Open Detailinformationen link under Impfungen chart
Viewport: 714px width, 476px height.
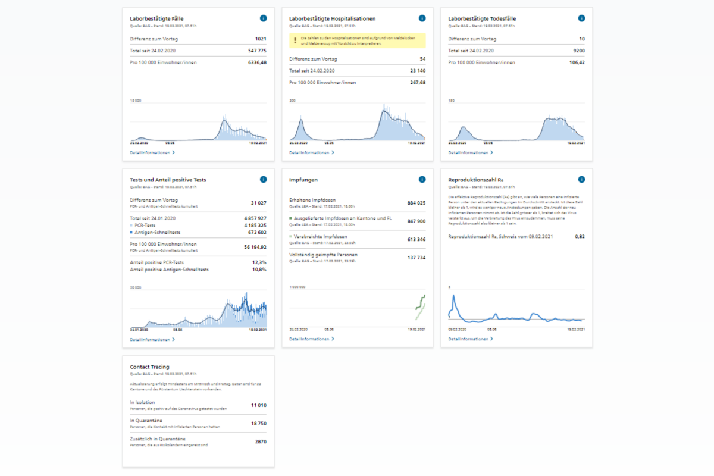tap(312, 339)
